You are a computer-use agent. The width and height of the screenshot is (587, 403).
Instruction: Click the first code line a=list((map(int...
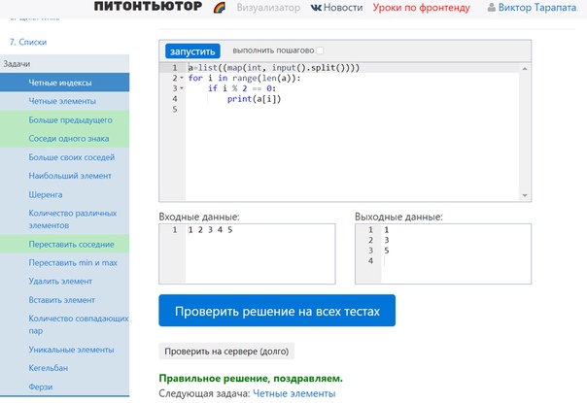pyautogui.click(x=274, y=68)
